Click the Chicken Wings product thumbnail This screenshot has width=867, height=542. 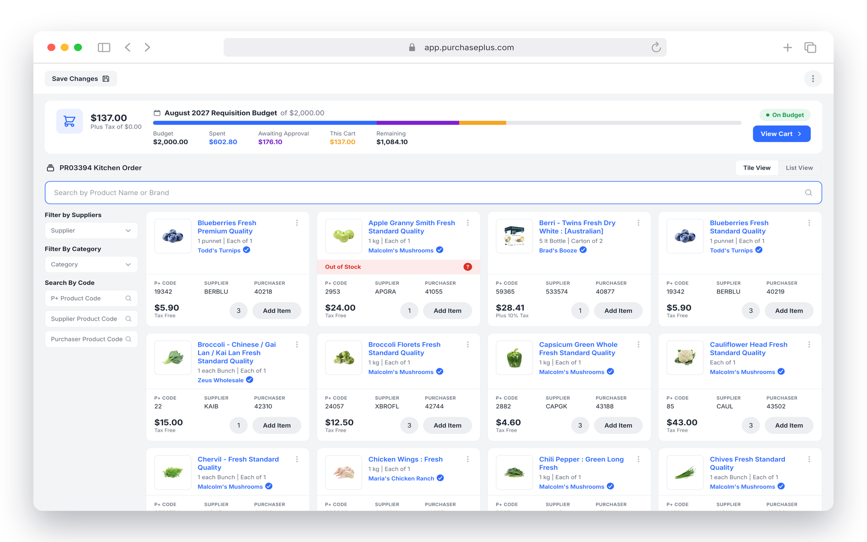pos(343,472)
